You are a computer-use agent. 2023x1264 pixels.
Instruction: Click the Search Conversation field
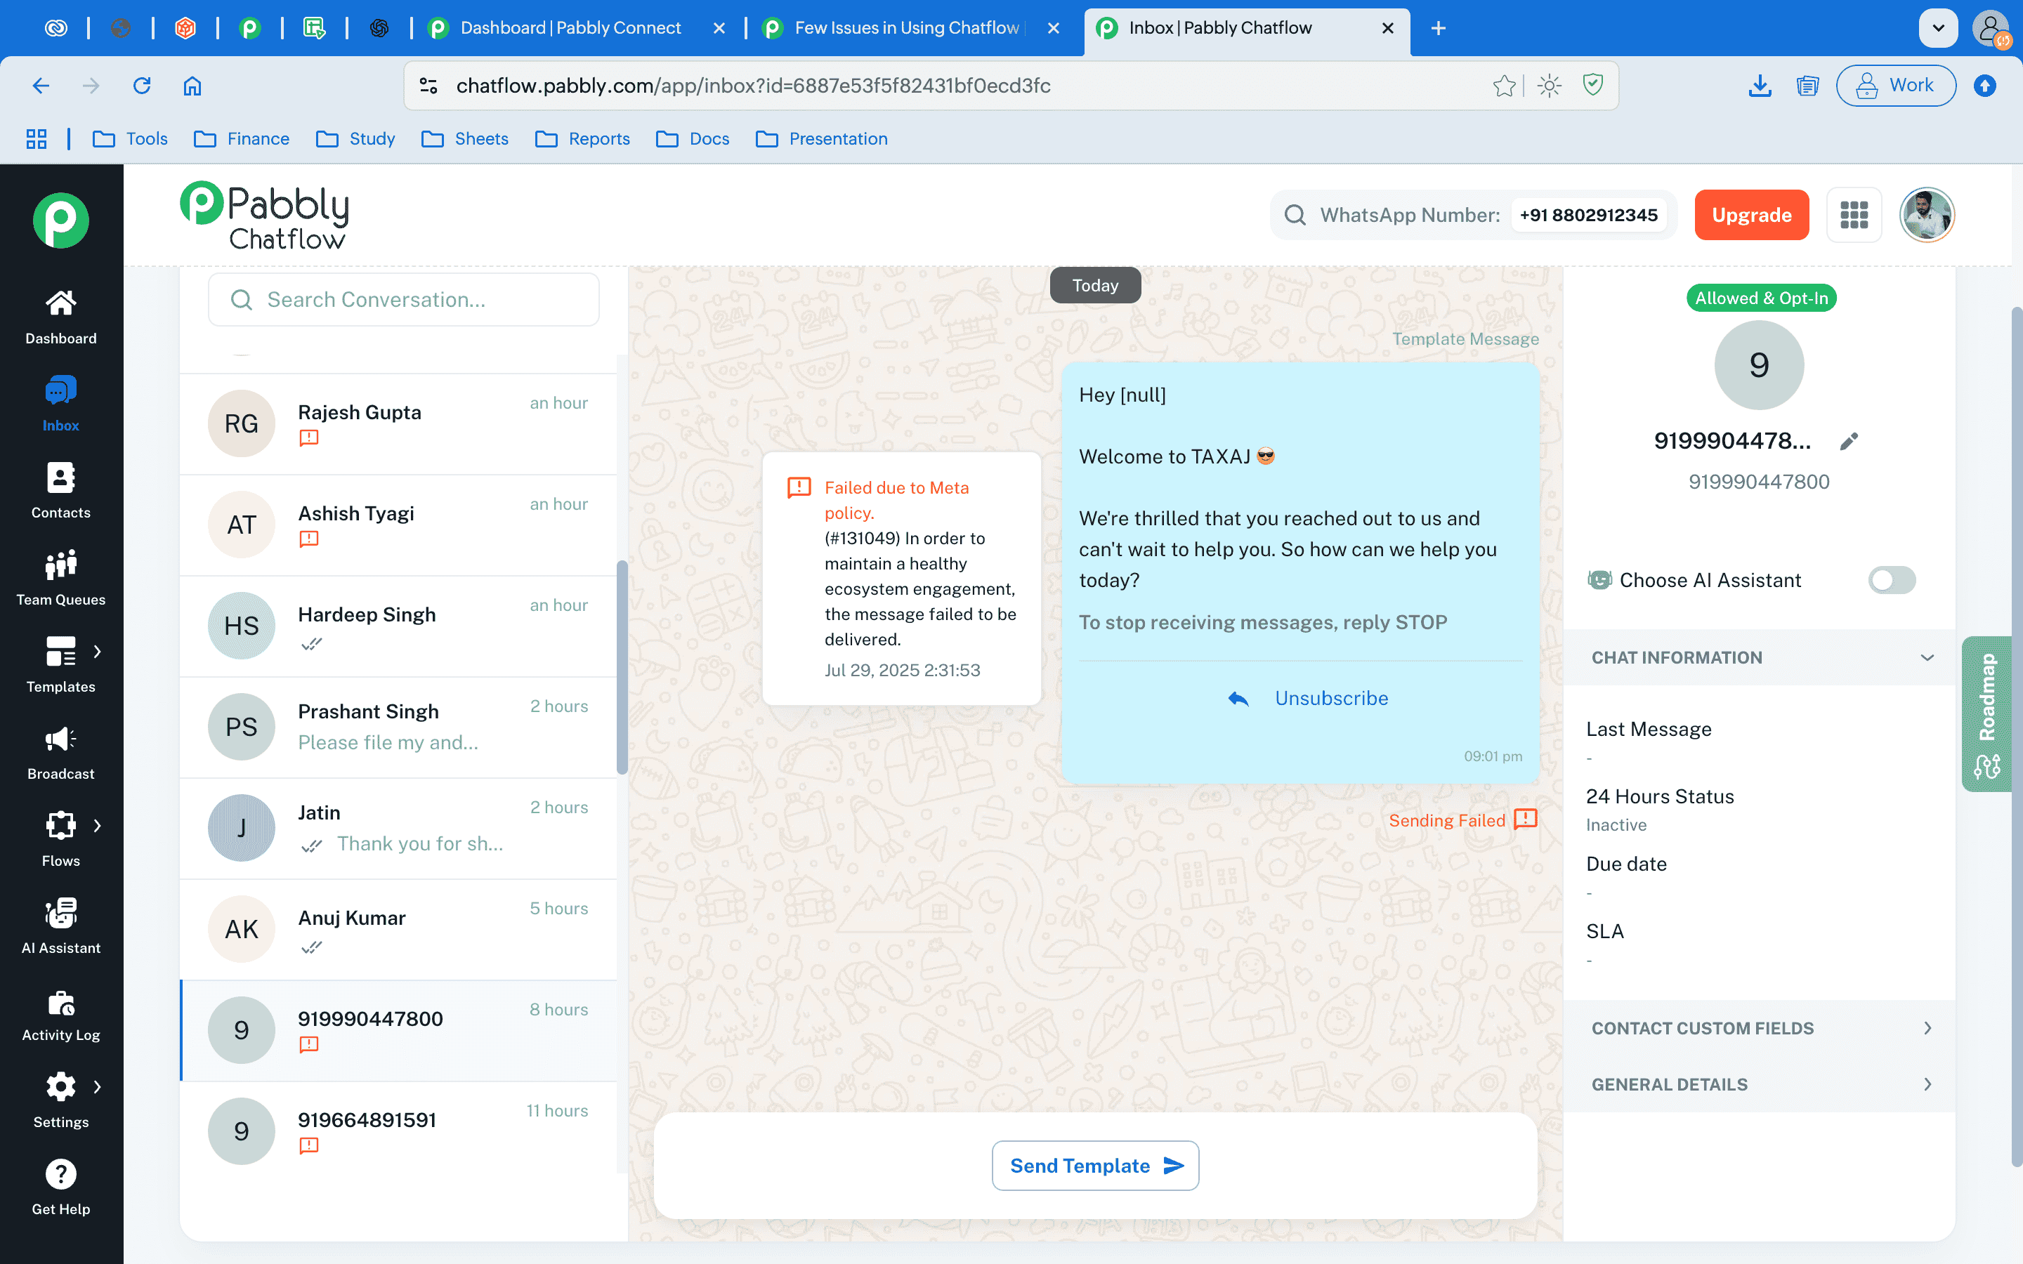pos(404,299)
